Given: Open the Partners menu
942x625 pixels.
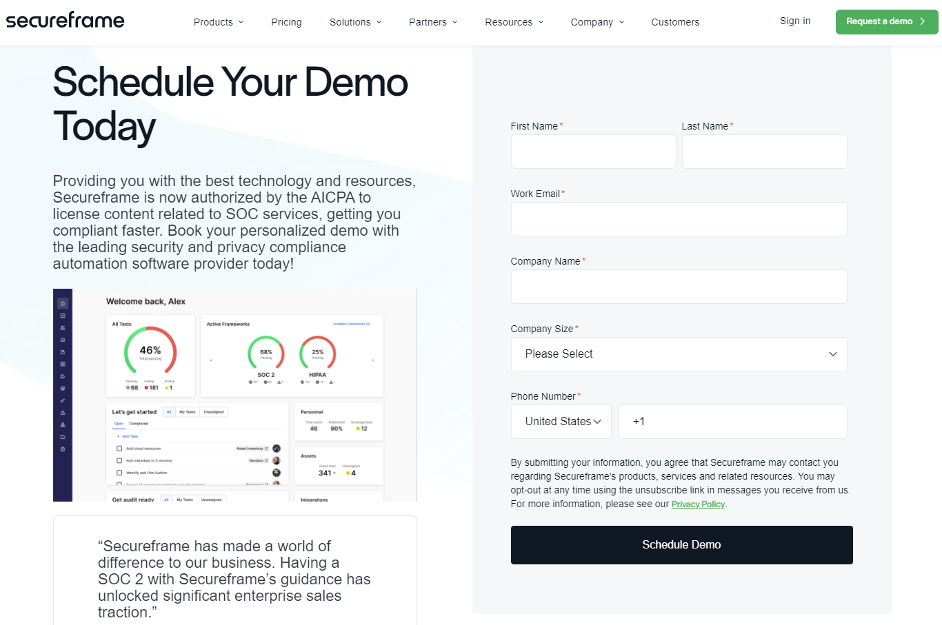Looking at the screenshot, I should coord(432,22).
